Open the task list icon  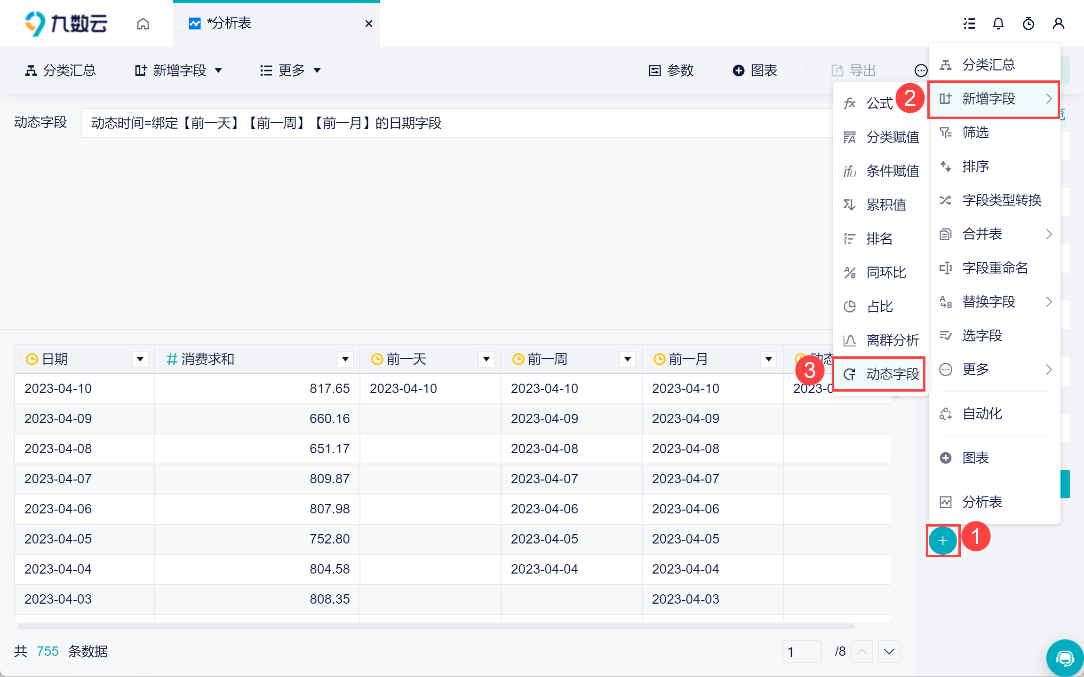click(x=969, y=24)
